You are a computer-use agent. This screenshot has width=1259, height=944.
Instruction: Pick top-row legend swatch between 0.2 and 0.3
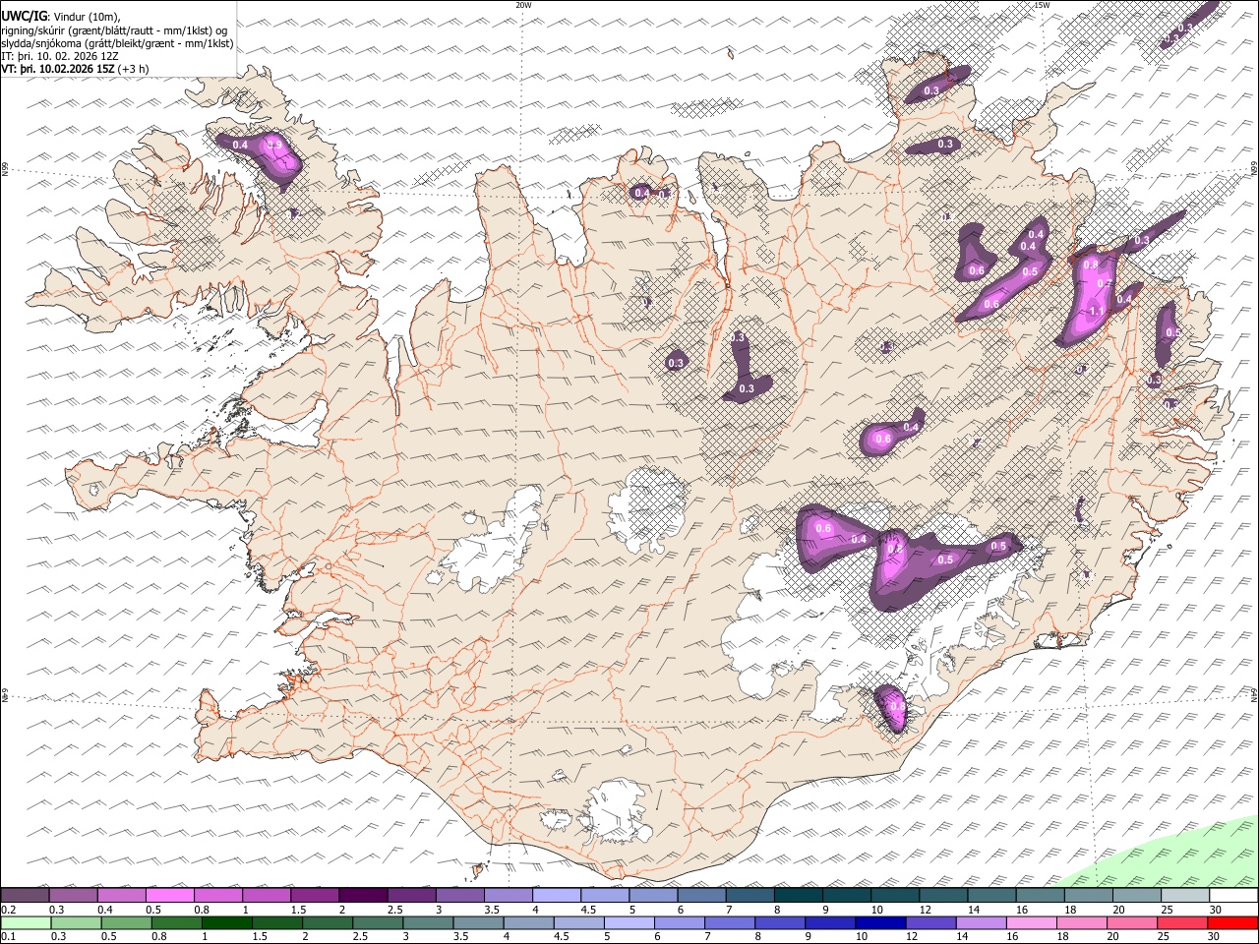tap(25, 895)
